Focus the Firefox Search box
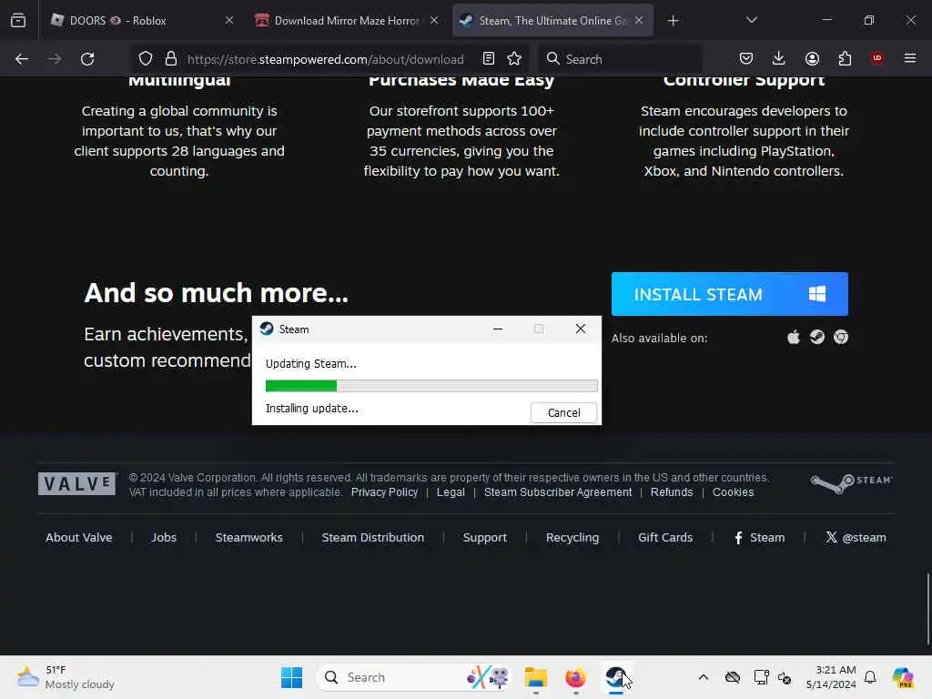 pos(621,59)
